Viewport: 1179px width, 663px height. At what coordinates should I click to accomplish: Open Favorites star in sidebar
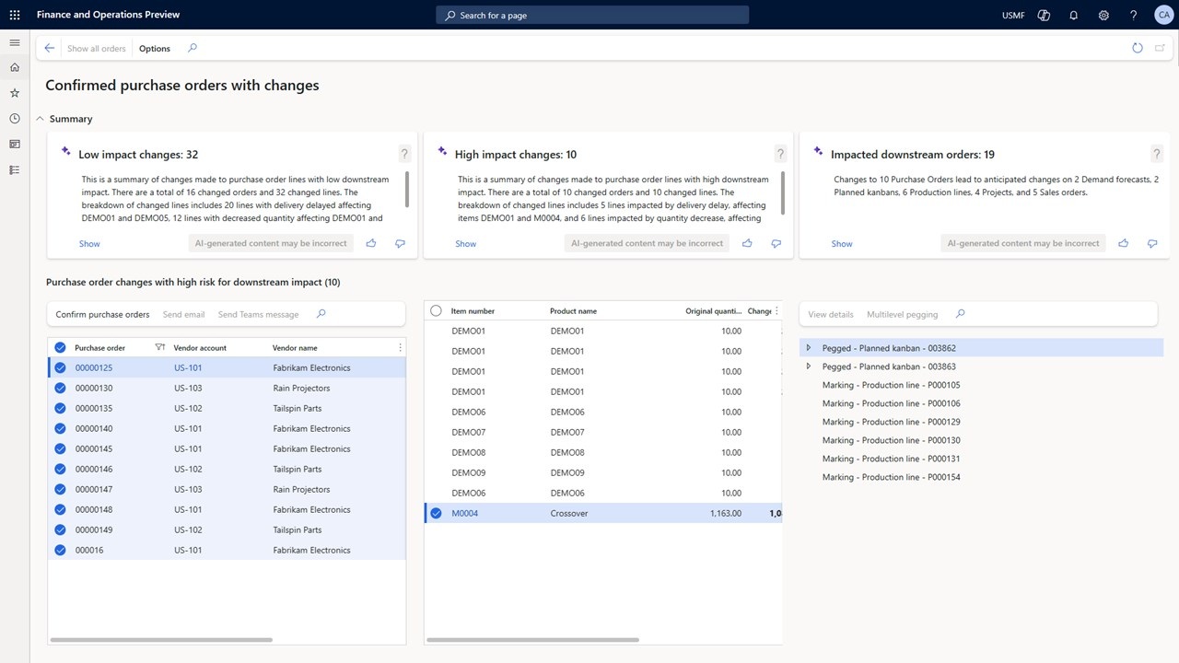click(15, 93)
